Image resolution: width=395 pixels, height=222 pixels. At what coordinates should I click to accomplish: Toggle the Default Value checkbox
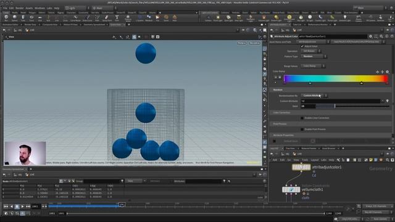coord(274,141)
